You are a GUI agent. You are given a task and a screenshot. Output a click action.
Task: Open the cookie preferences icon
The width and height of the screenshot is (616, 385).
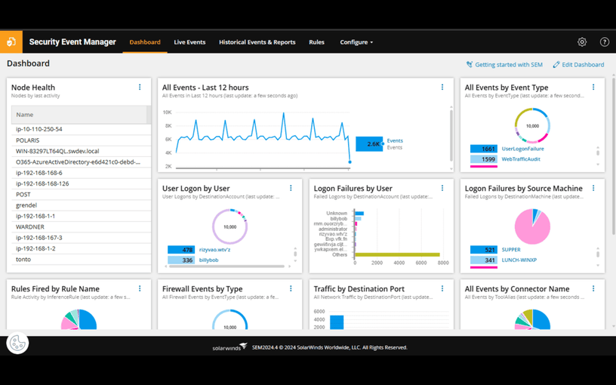tap(17, 343)
